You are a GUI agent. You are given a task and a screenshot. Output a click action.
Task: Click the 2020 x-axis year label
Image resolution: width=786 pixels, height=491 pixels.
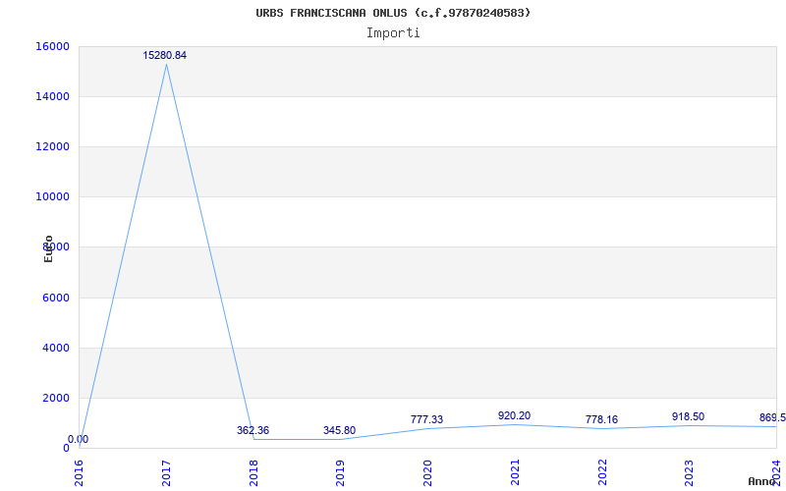[x=428, y=473]
